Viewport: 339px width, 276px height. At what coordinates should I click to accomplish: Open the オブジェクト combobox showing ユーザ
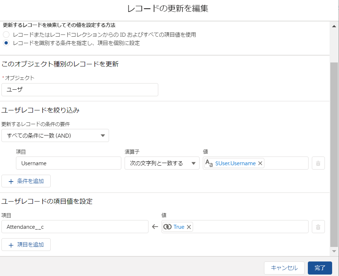[80, 90]
